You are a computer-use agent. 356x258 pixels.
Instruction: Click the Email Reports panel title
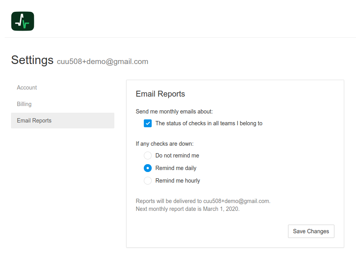point(160,94)
